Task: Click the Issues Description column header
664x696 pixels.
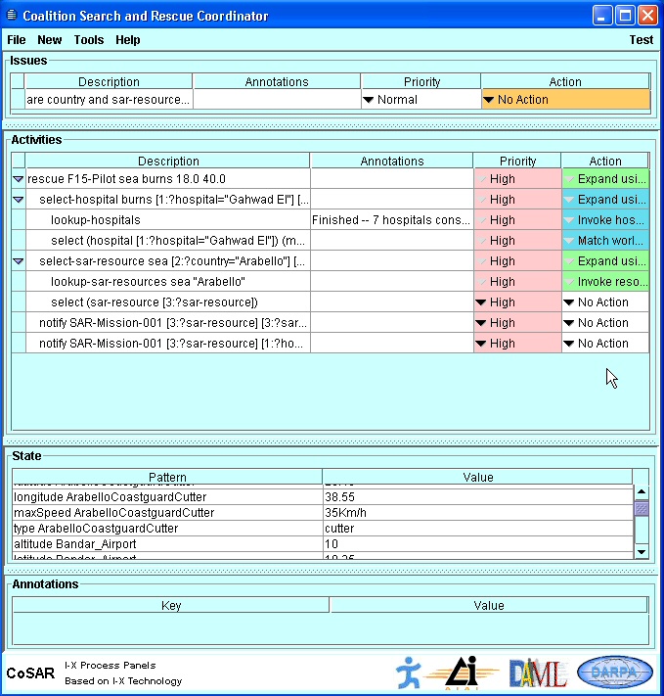Action: tap(109, 81)
